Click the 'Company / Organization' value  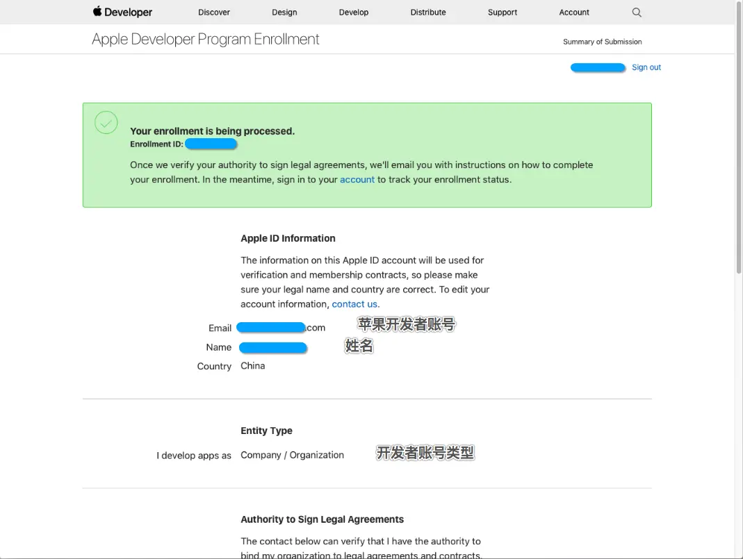(292, 455)
